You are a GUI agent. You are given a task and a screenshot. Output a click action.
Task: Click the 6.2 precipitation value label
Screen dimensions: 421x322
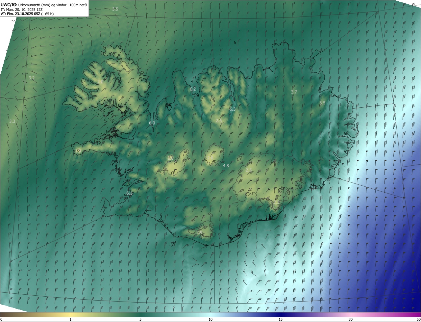pyautogui.click(x=193, y=89)
